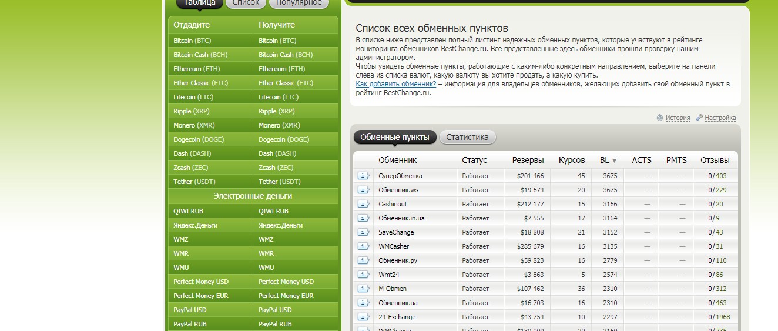Select WMZ in Отдадите column

point(210,239)
